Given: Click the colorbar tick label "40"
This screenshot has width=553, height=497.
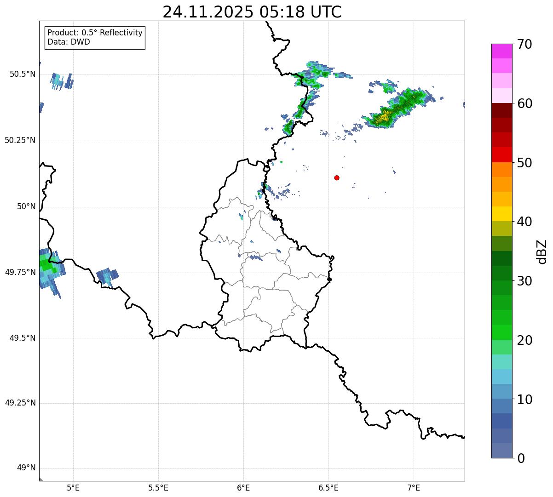Looking at the screenshot, I should [x=524, y=222].
